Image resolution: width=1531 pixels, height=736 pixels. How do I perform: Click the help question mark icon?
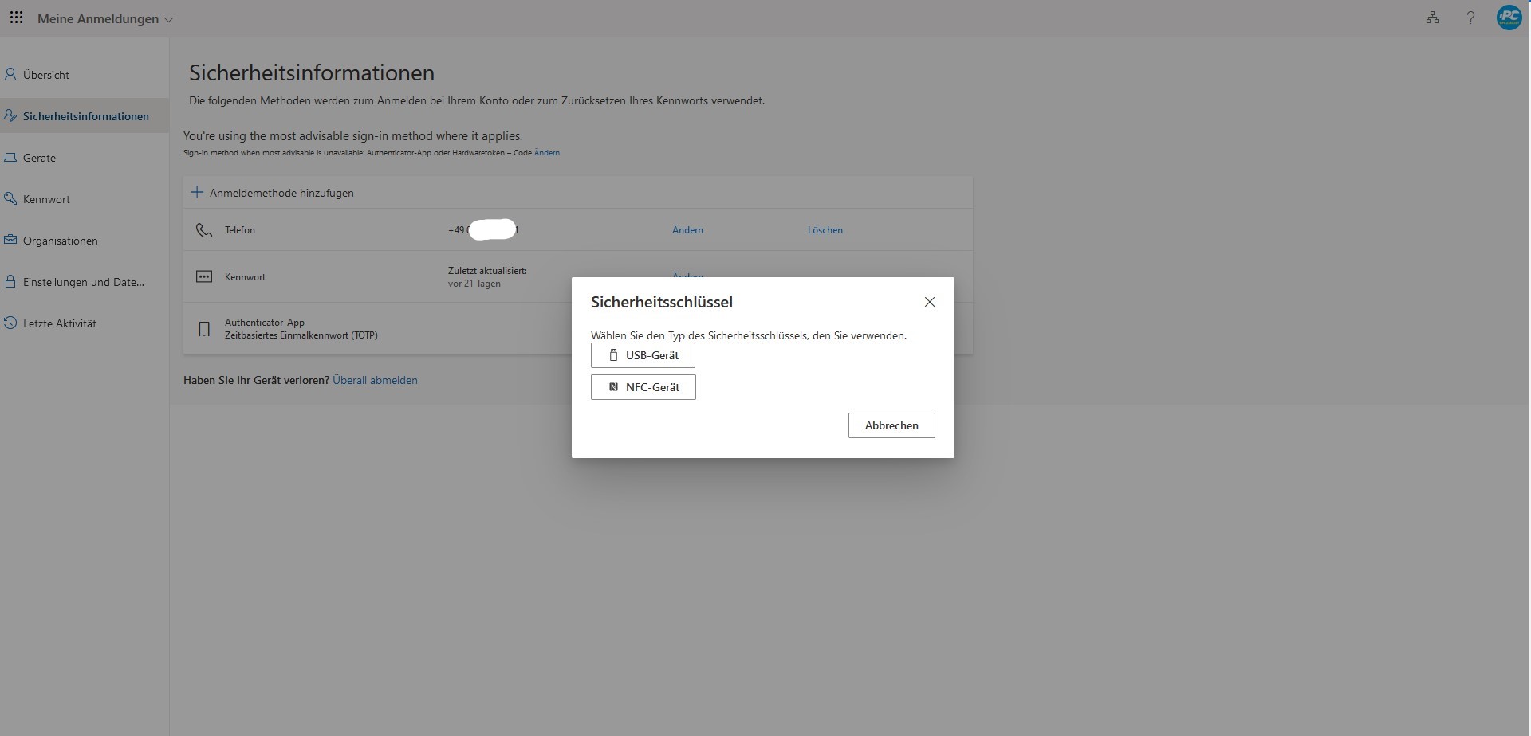click(x=1470, y=18)
